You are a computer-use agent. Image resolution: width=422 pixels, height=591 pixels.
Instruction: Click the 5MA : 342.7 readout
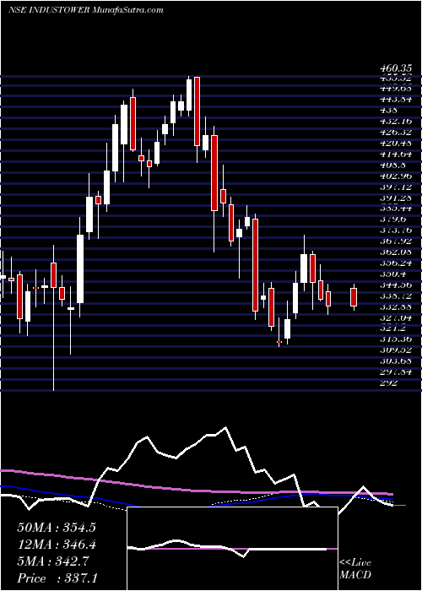(52, 561)
